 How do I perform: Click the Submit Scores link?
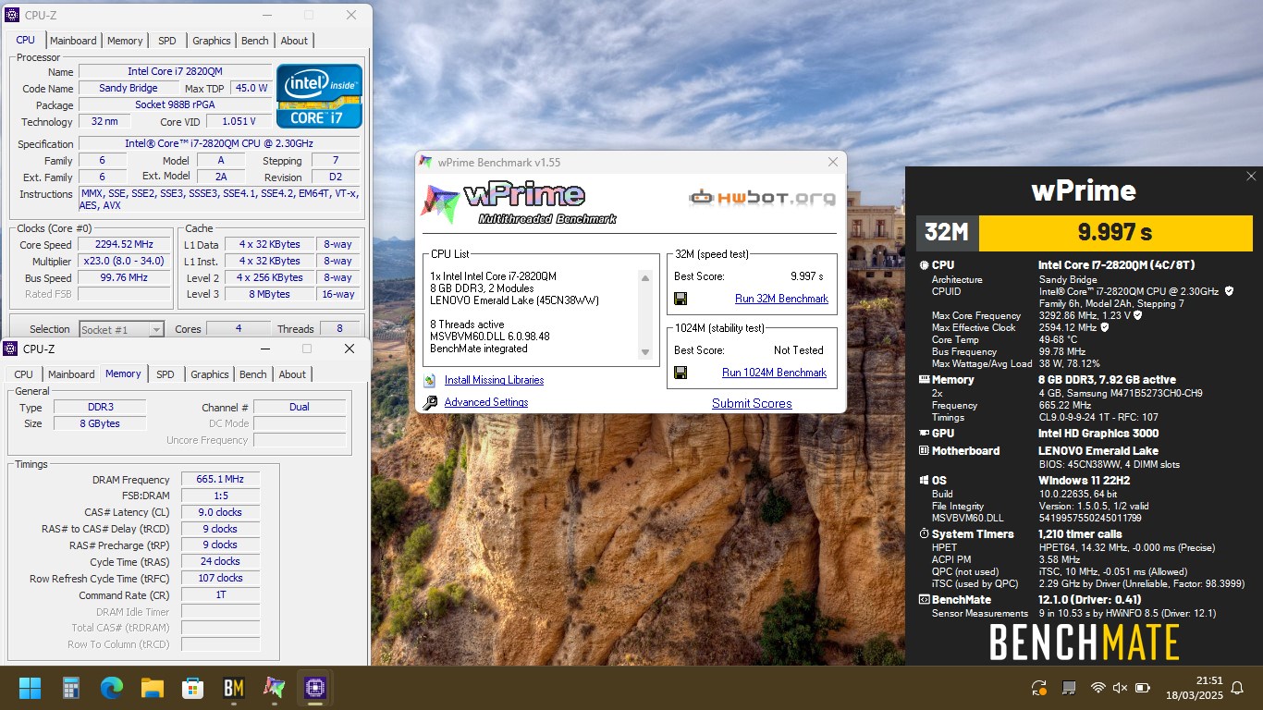pos(752,403)
